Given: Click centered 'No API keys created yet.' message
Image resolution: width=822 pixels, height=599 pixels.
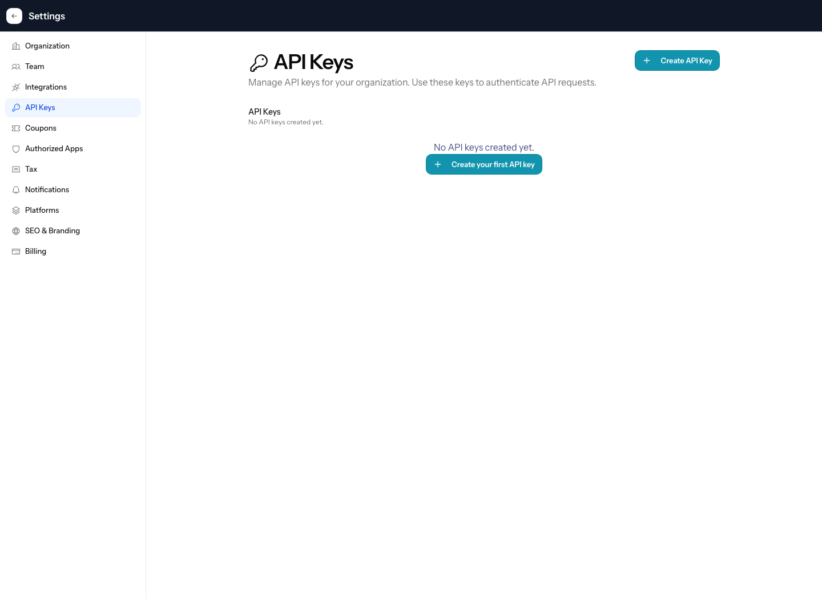Looking at the screenshot, I should 484,147.
